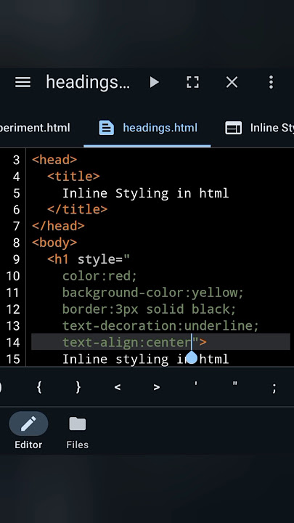This screenshot has height=523, width=294.
Task: Insert a closing curly brace symbol
Action: pos(78,387)
